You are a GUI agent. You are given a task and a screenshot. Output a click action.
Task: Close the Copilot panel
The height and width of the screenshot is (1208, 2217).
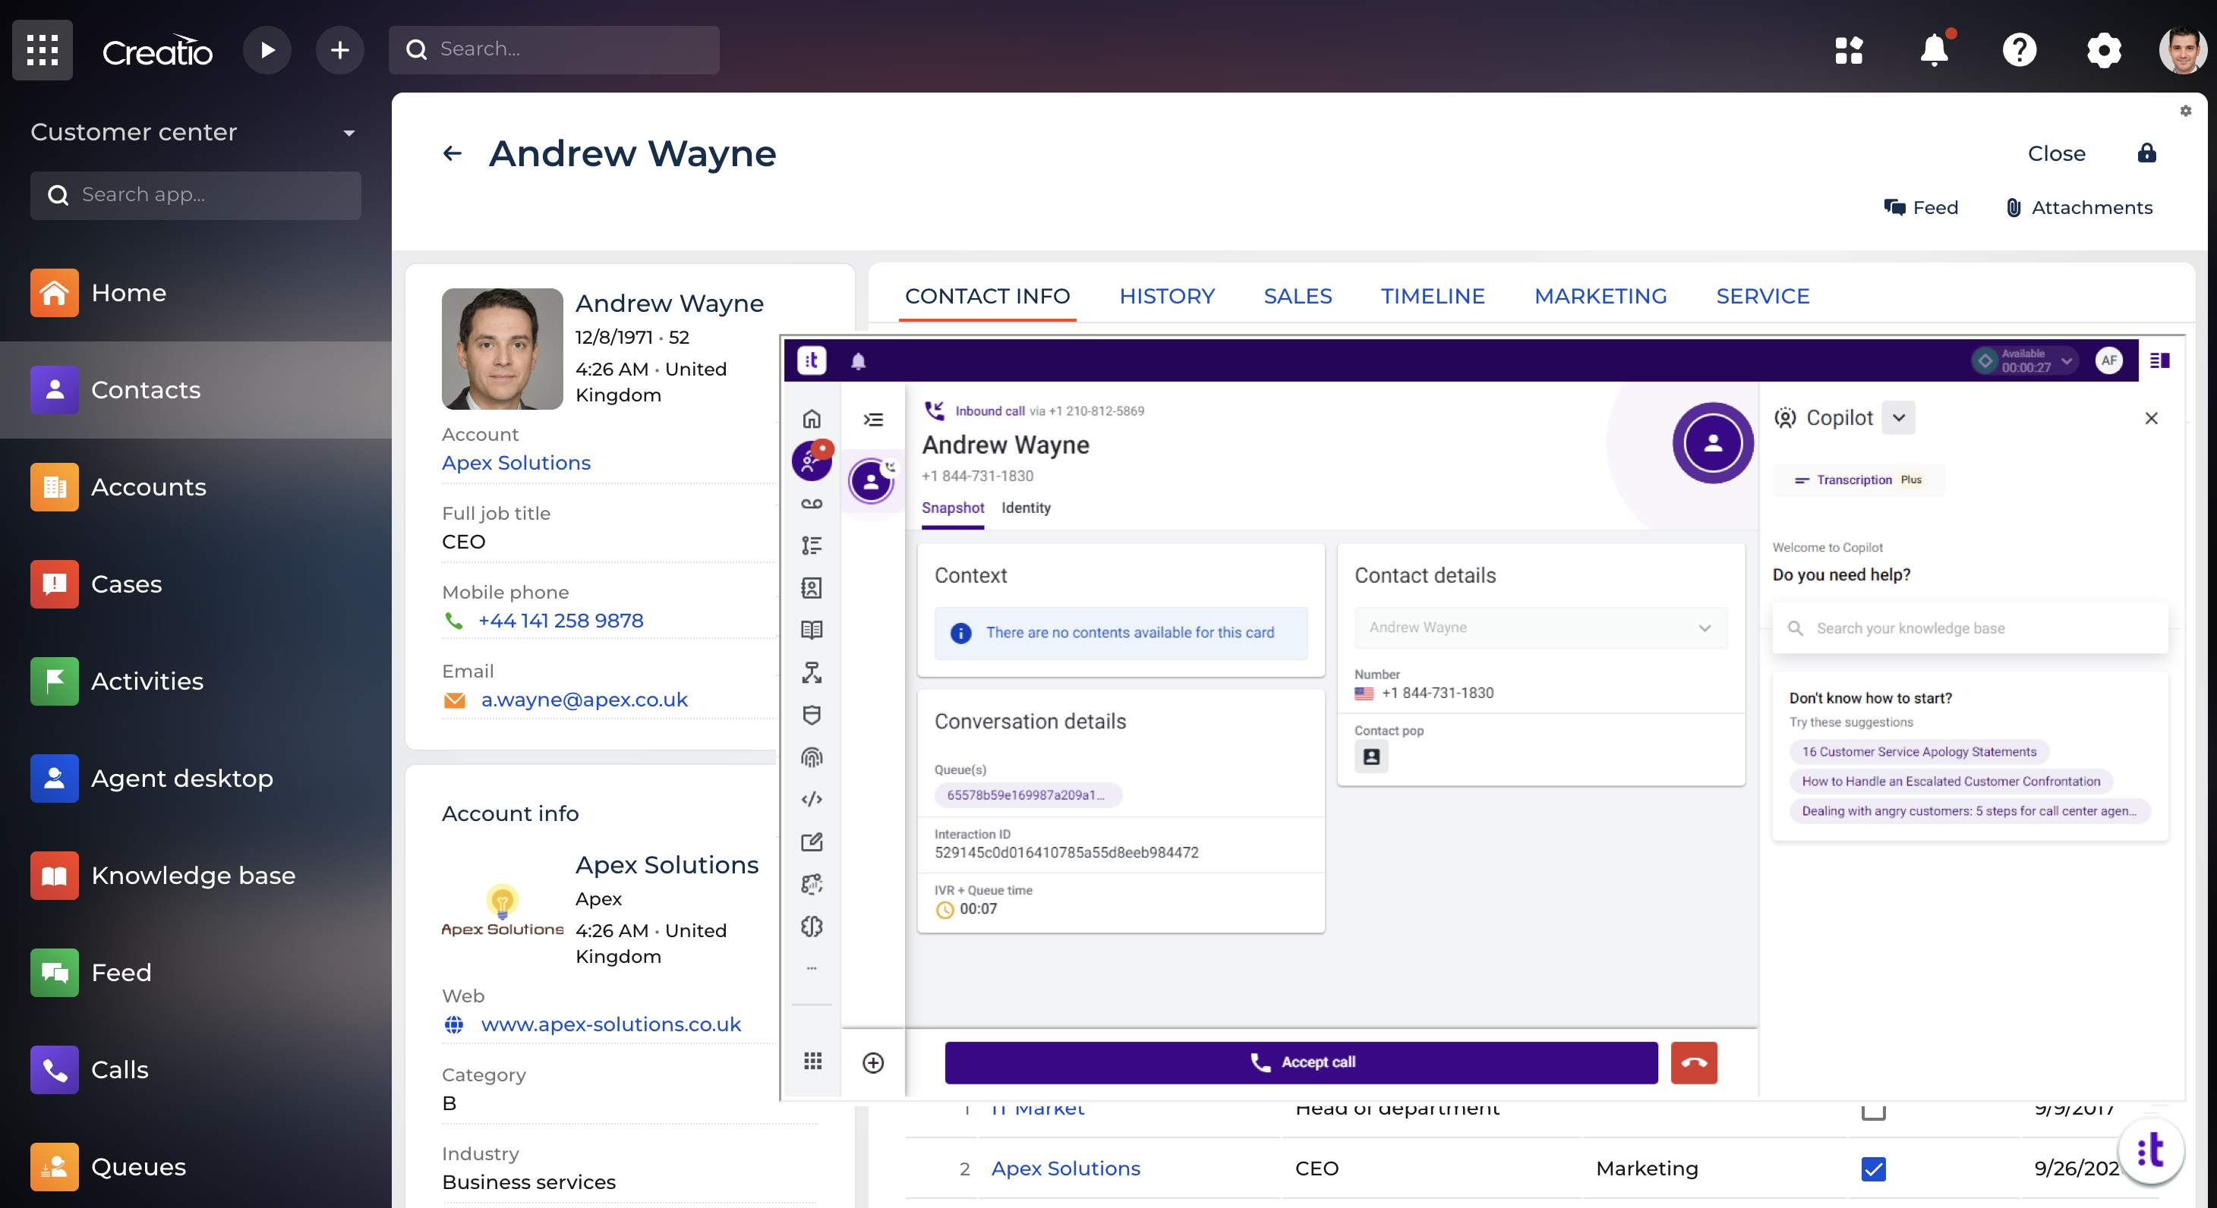[x=2151, y=418]
